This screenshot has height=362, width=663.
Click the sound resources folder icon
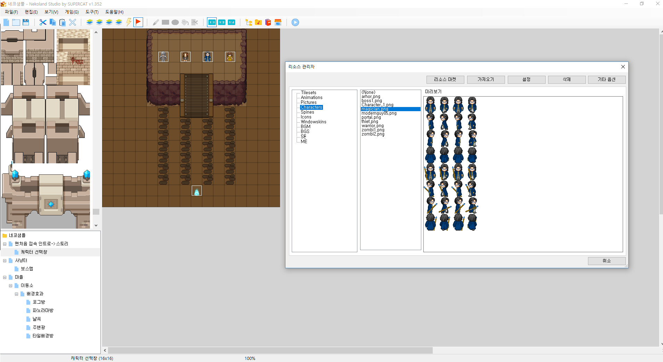pos(258,22)
